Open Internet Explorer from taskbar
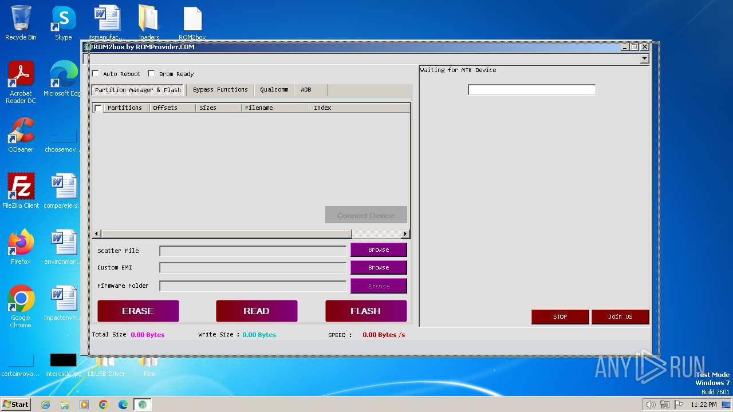This screenshot has height=412, width=733. [45, 405]
